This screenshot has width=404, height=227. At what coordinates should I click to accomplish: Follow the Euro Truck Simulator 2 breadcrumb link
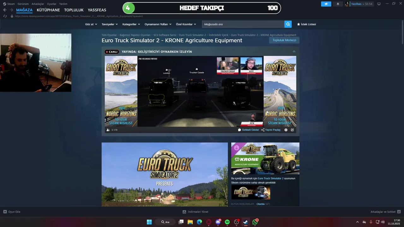coord(193,35)
